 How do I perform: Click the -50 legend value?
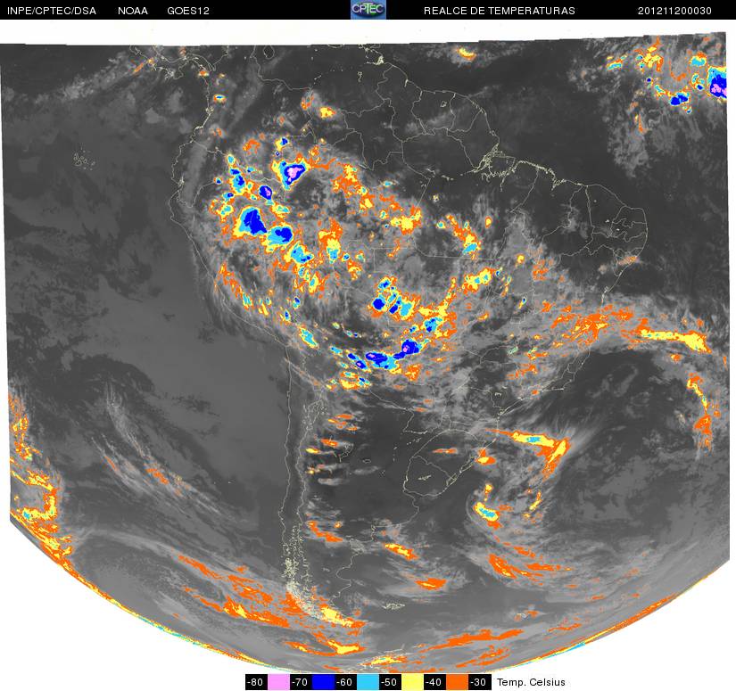pos(390,682)
